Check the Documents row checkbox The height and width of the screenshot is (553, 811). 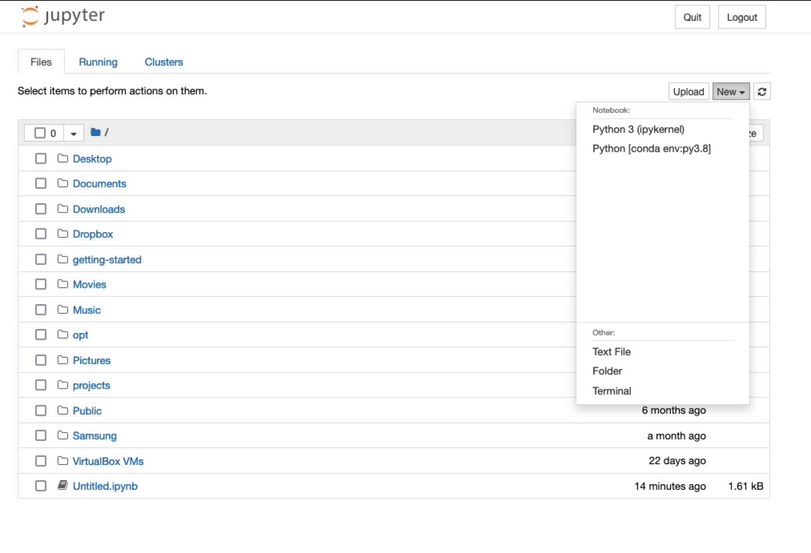[x=41, y=183]
